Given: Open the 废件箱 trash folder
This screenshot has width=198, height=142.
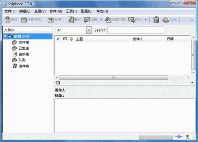Looking at the screenshot, I should pos(24,66).
